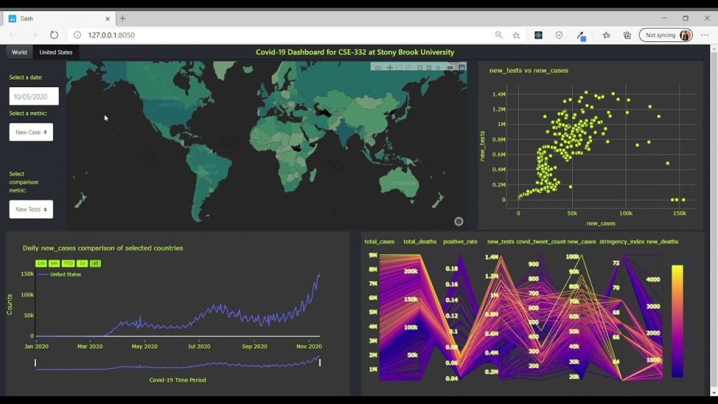Click the dashboard heading about CSE-332

(x=355, y=52)
